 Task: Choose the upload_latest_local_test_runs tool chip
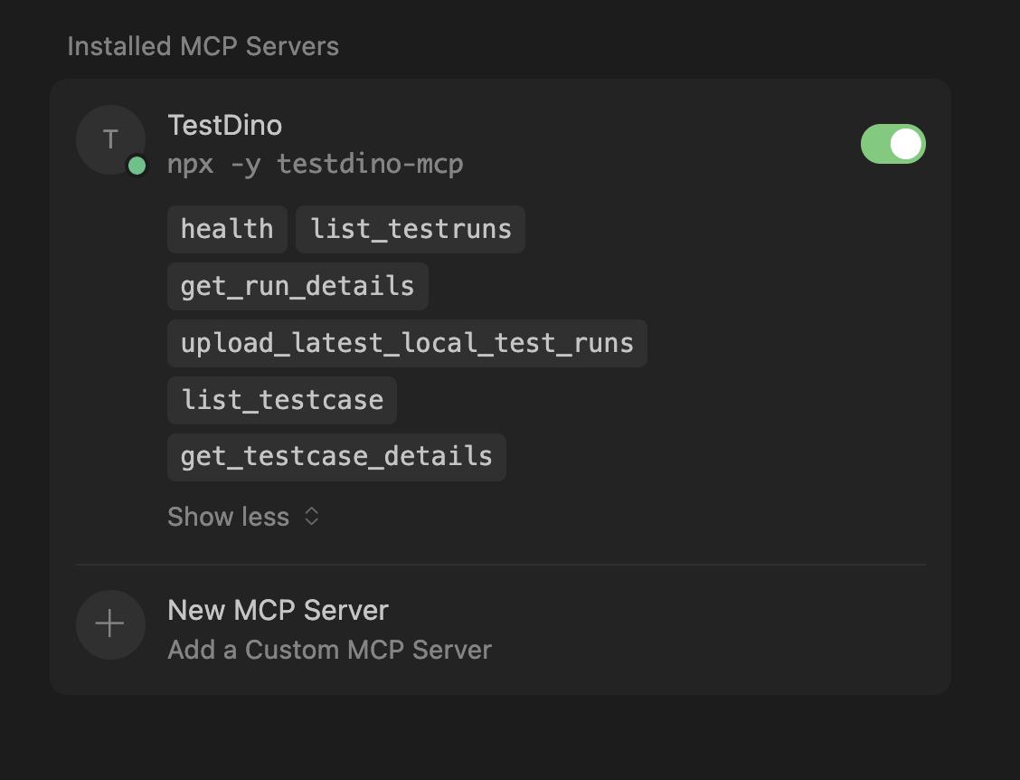(x=407, y=343)
